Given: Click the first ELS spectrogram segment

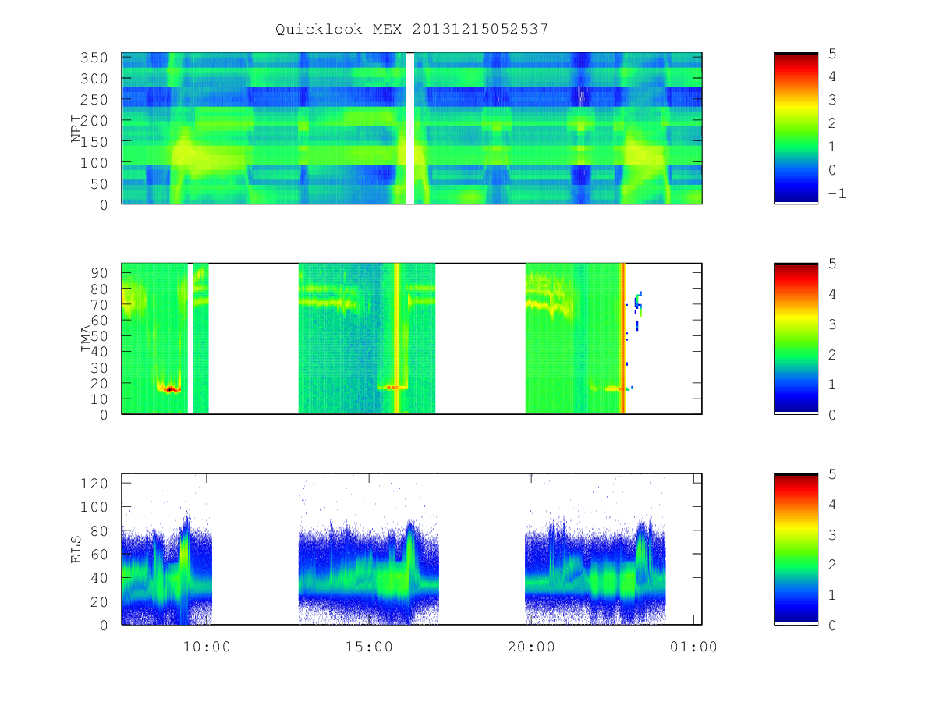Looking at the screenshot, I should point(167,569).
